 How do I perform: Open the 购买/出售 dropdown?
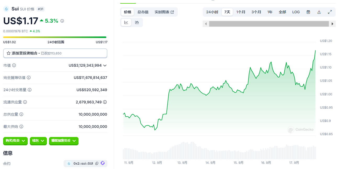point(15,141)
